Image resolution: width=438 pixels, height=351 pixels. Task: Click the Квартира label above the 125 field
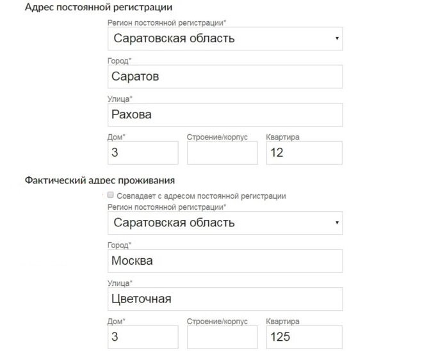point(282,321)
